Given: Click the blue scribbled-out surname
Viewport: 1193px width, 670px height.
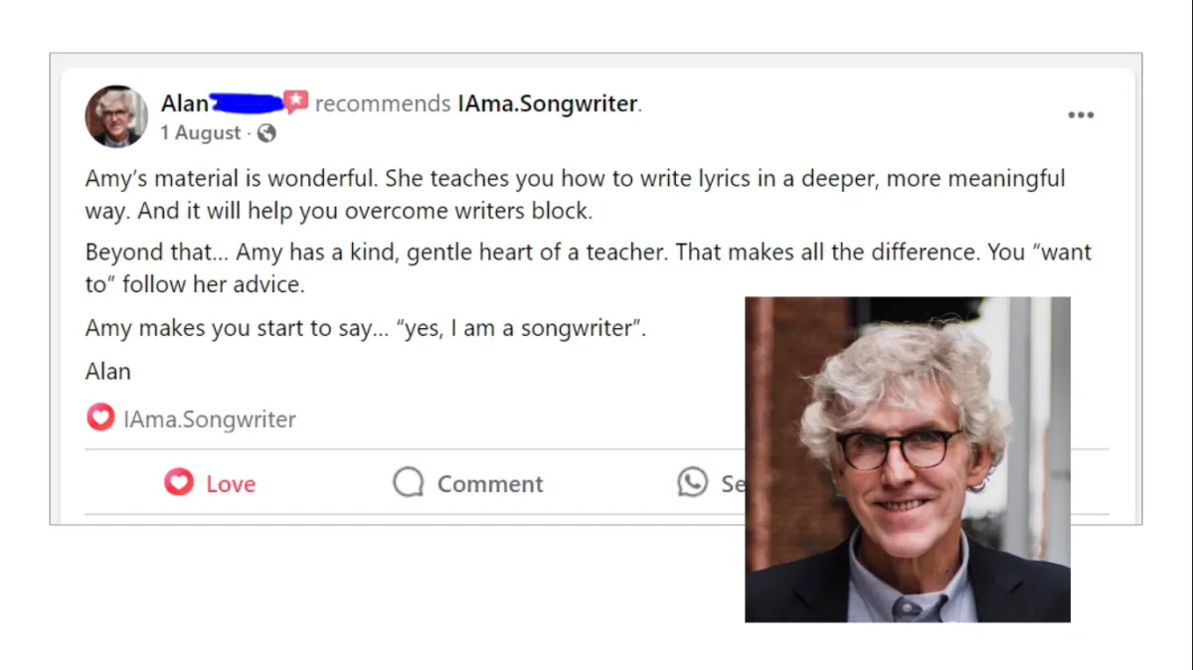Looking at the screenshot, I should pyautogui.click(x=248, y=101).
